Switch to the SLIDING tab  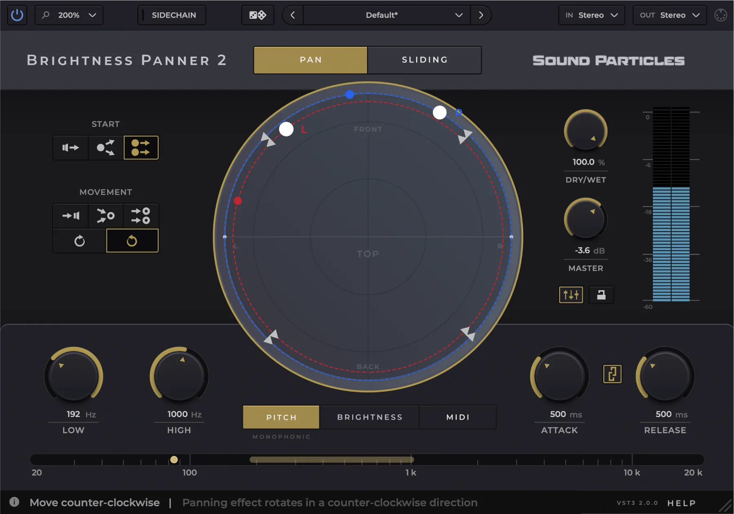(x=425, y=60)
